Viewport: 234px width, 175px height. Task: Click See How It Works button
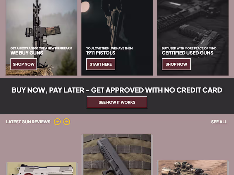[117, 102]
